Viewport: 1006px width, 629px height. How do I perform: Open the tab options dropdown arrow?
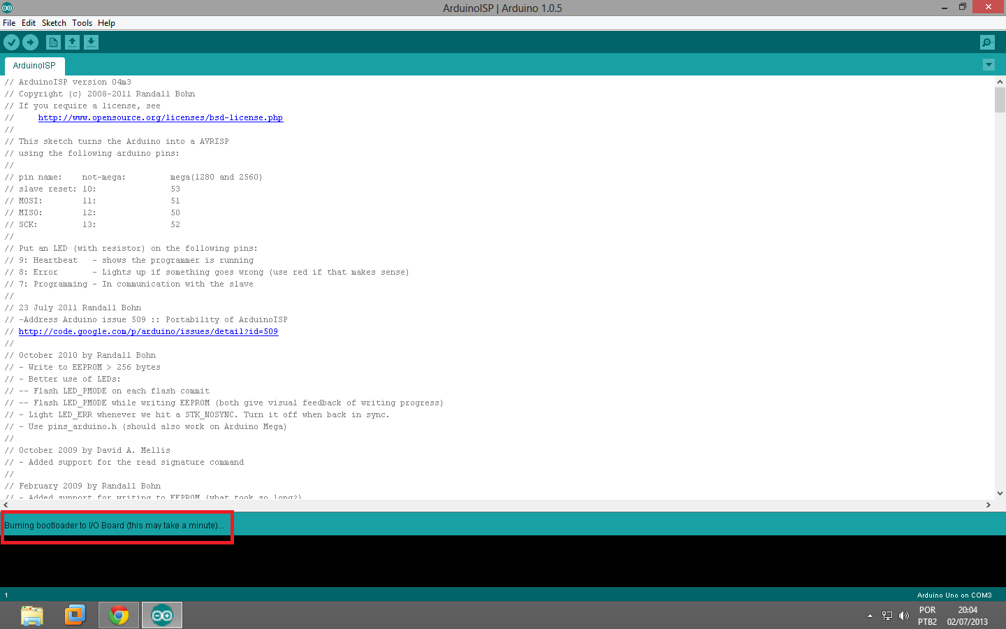pos(989,64)
